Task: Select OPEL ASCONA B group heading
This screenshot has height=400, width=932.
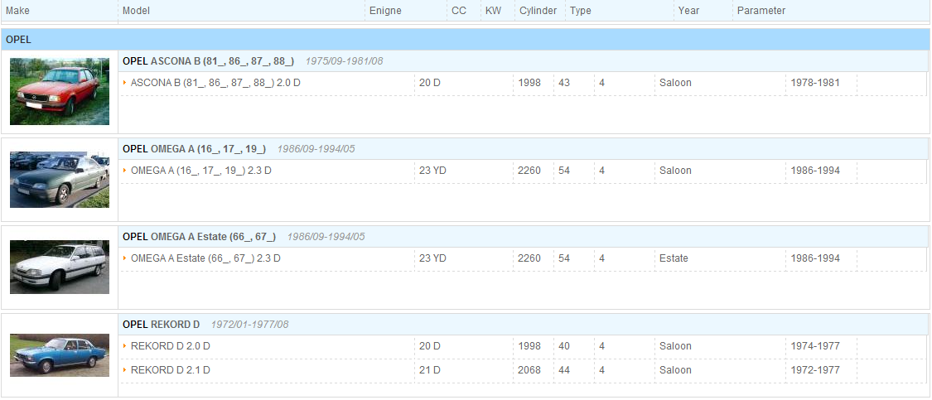Action: pyautogui.click(x=208, y=61)
